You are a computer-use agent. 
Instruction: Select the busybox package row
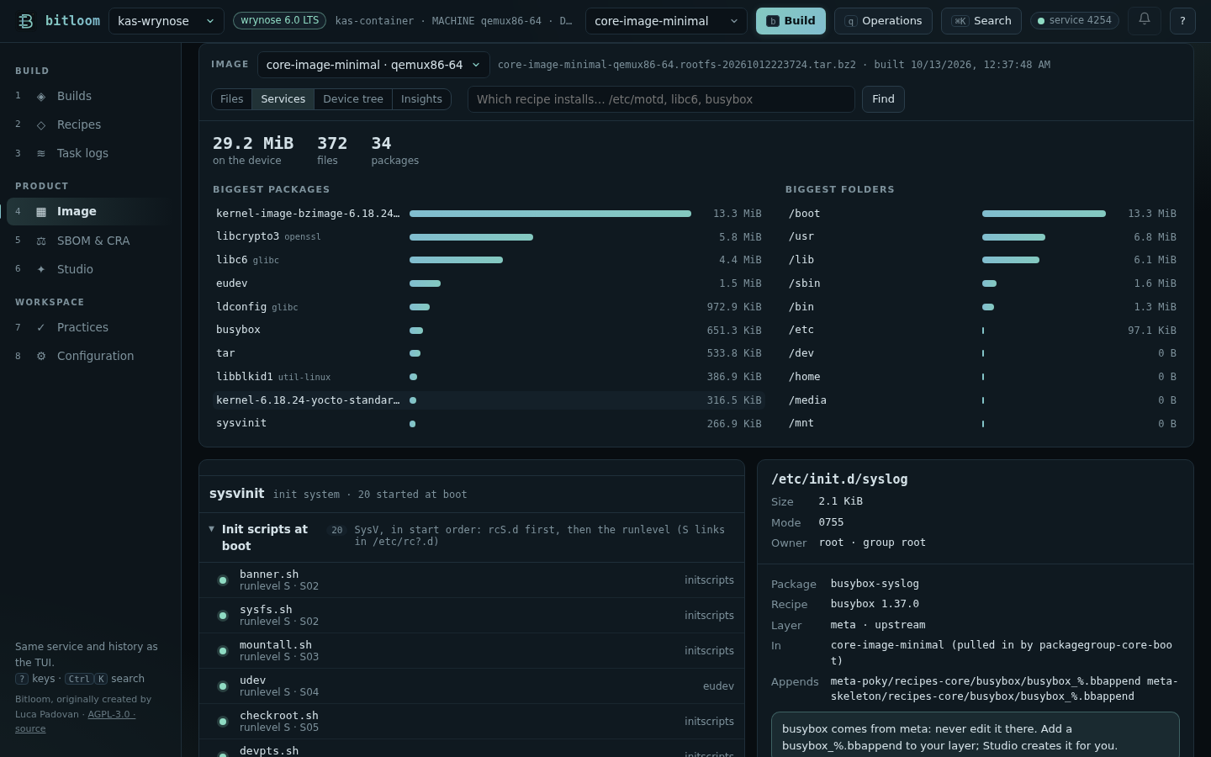pyautogui.click(x=489, y=331)
